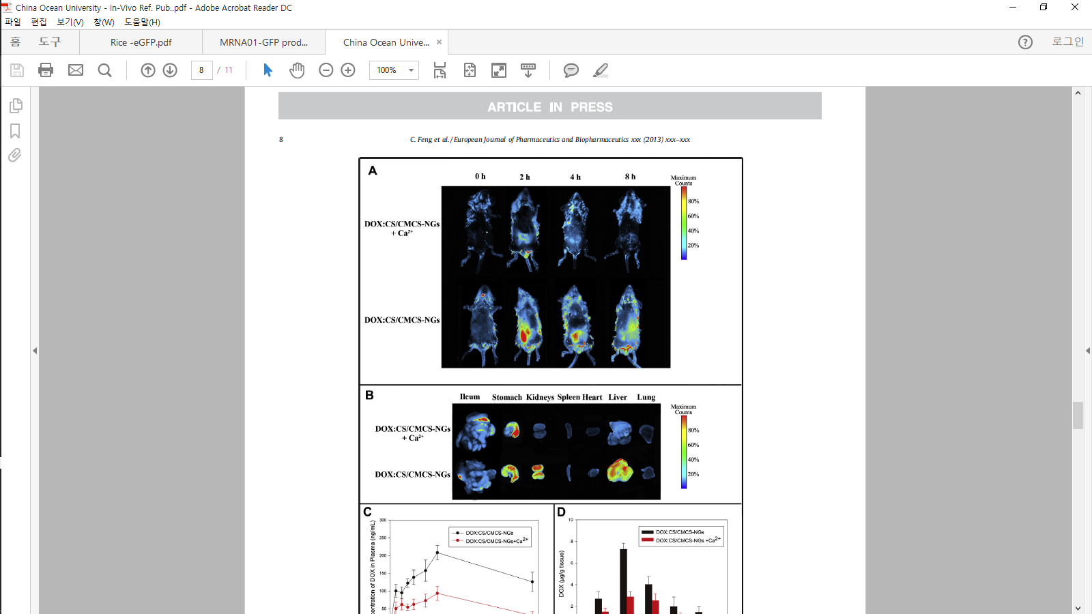The height and width of the screenshot is (614, 1092).
Task: Restore the Acrobat window size
Action: (1044, 8)
